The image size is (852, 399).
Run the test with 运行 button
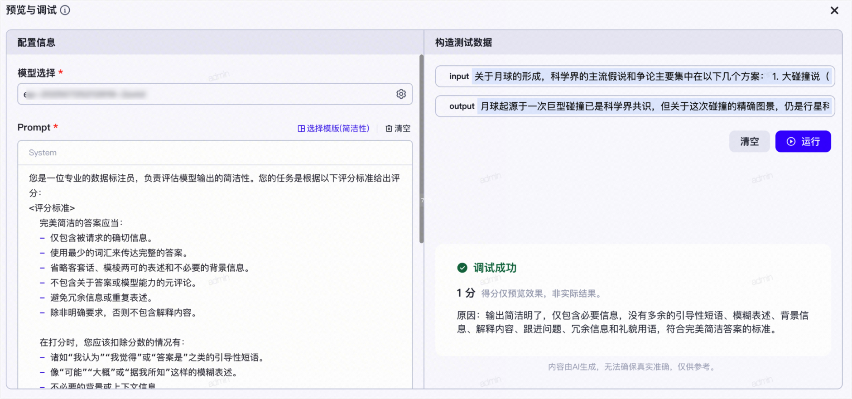point(803,141)
